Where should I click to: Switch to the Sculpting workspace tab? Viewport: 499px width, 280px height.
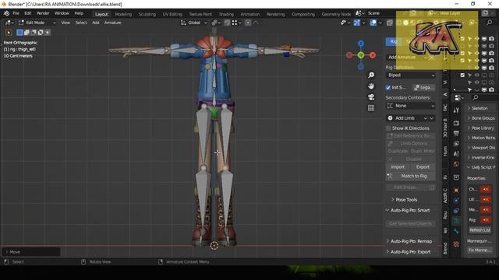[x=147, y=14]
